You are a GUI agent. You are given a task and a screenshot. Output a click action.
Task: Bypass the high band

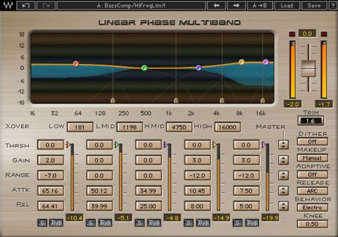(x=252, y=223)
